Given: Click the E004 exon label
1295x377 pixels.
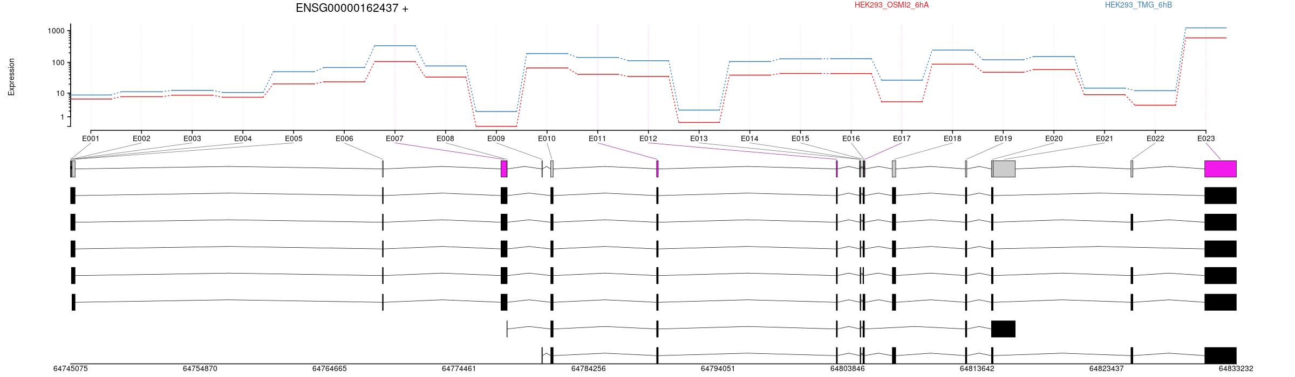Looking at the screenshot, I should click(243, 138).
